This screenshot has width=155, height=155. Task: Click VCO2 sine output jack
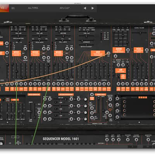pyautogui.click(x=44, y=57)
